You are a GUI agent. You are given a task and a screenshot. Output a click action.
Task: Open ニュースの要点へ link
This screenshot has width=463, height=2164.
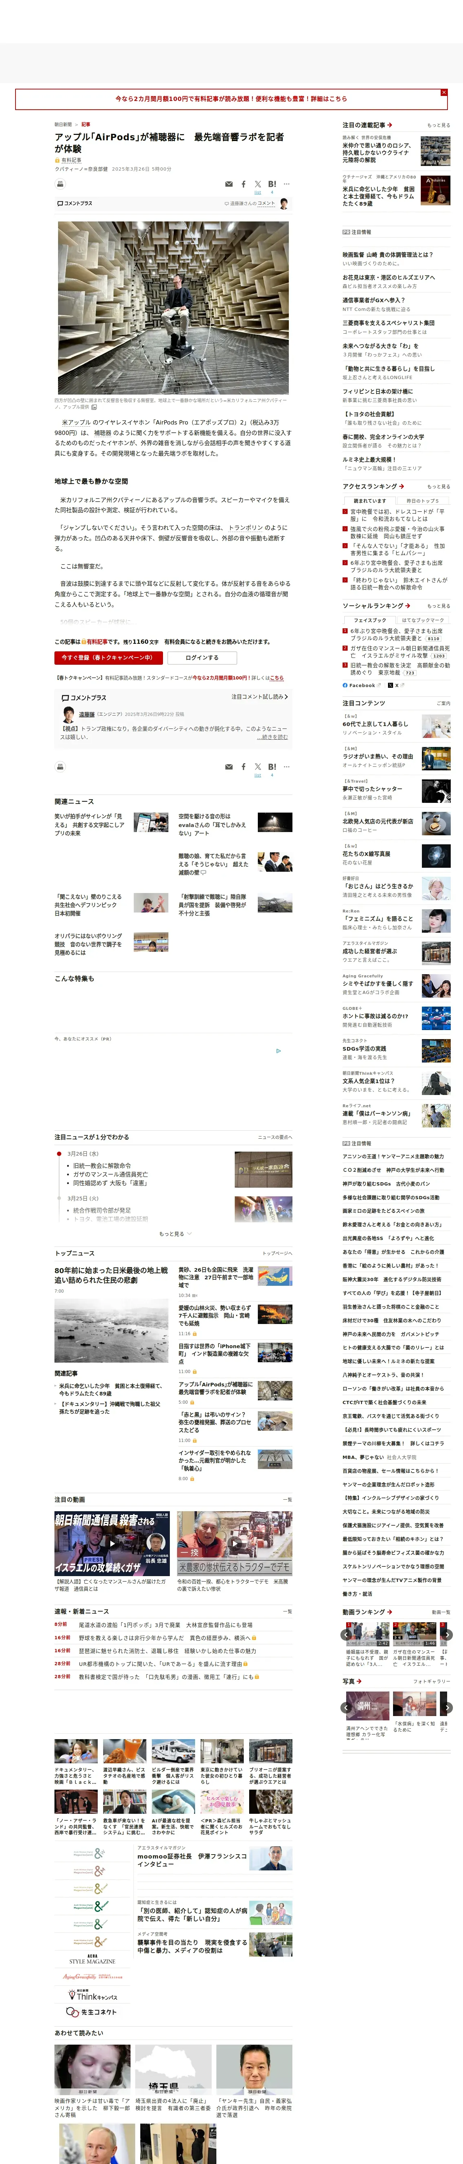(275, 1138)
